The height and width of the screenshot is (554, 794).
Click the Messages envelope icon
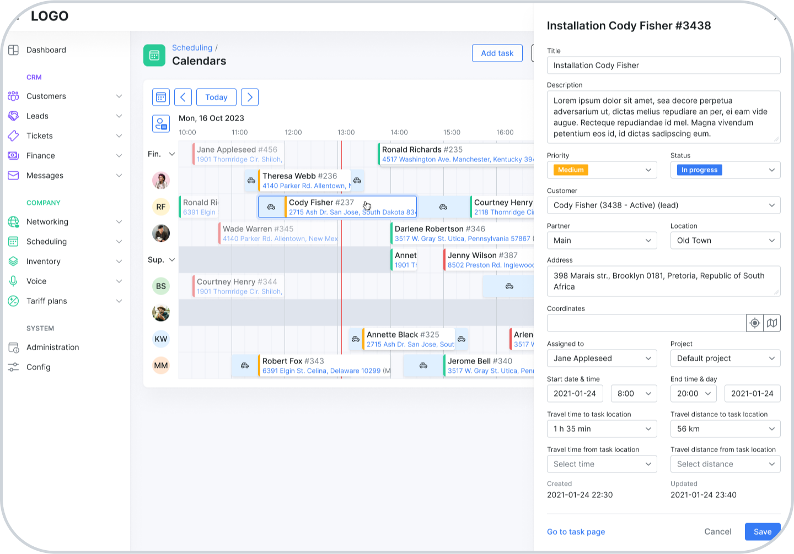point(13,175)
